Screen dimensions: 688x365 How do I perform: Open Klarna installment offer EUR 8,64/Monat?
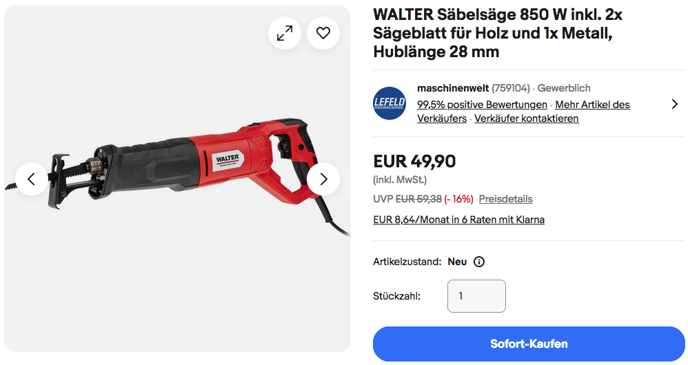(x=458, y=220)
